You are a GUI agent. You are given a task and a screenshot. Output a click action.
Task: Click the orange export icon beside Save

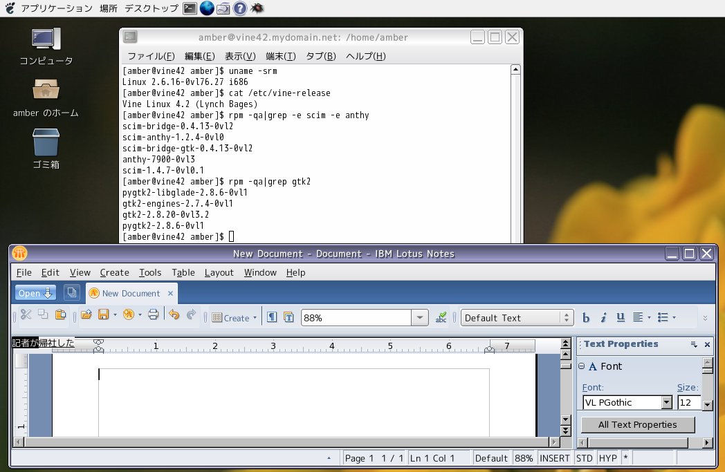128,314
